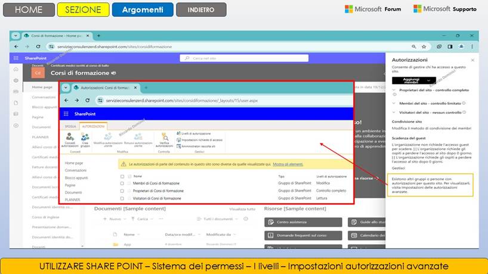
Task: Tick checkbox for Membri di Corsi di formazione
Action: click(x=122, y=183)
